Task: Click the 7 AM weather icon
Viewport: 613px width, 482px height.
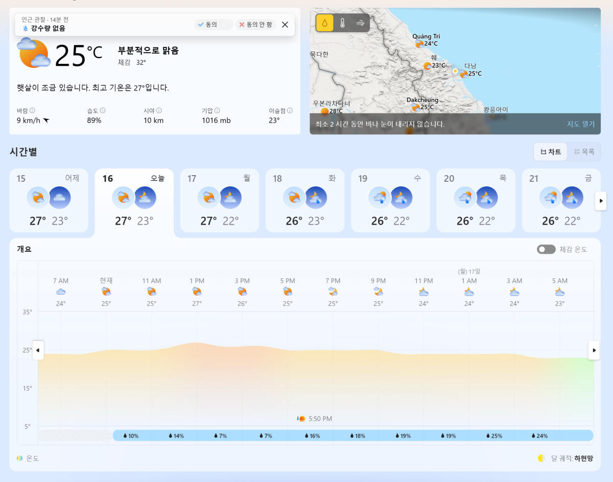Action: coord(61,292)
